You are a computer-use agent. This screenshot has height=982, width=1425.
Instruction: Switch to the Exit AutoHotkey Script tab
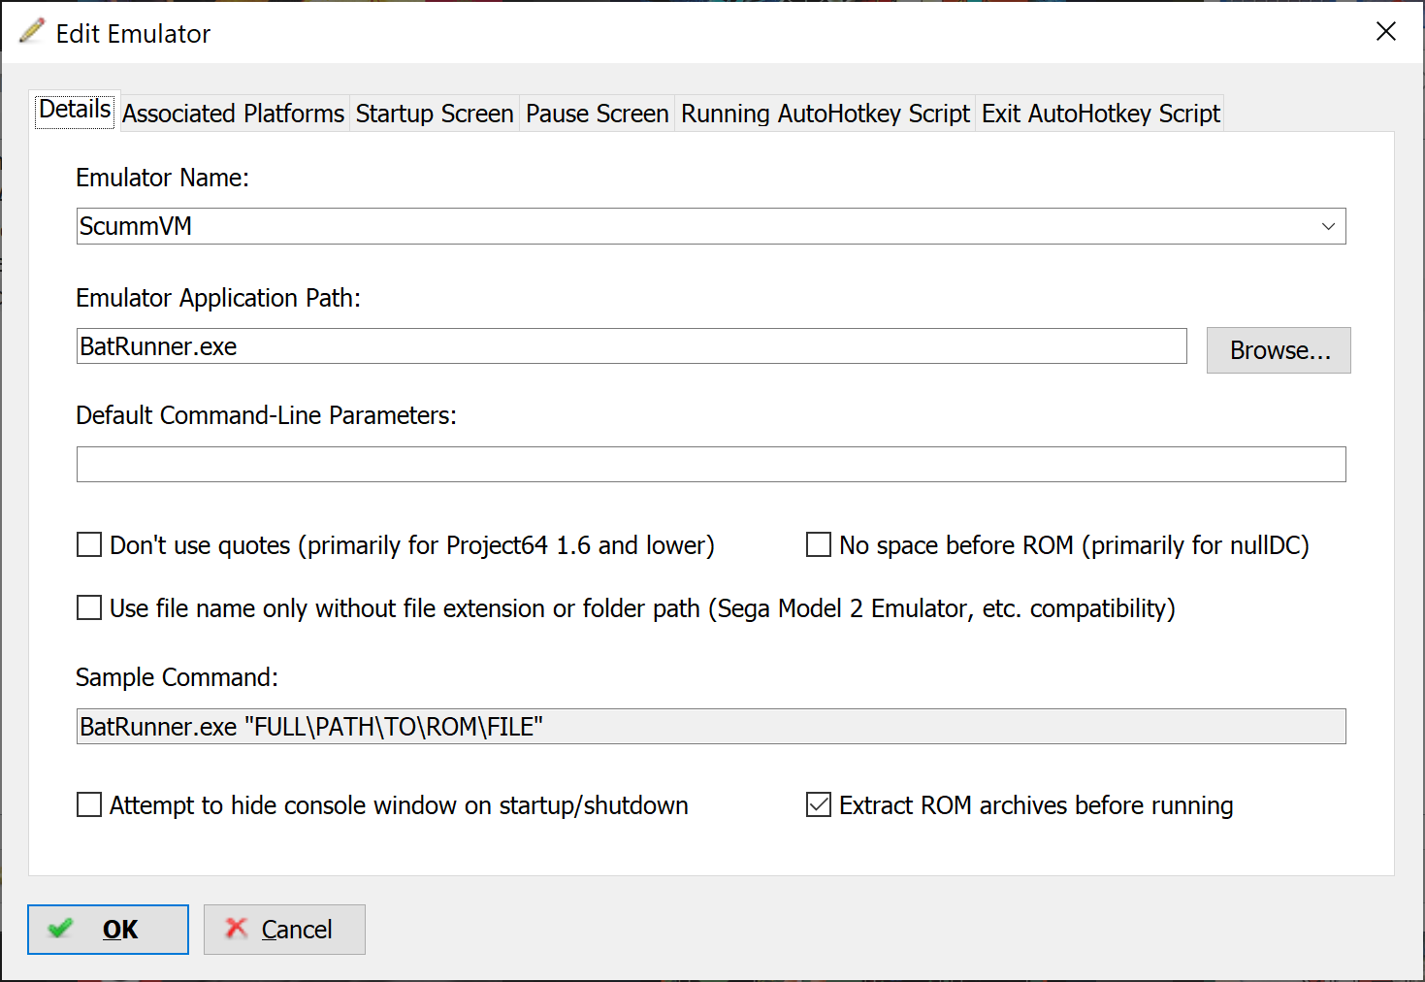pos(1100,114)
